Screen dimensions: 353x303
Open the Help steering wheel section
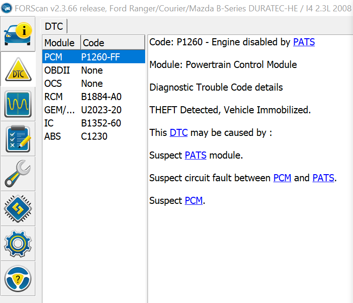[18, 278]
